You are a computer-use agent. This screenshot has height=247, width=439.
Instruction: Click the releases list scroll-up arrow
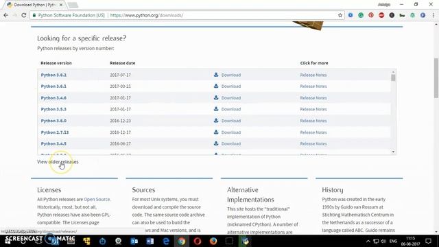coord(393,72)
